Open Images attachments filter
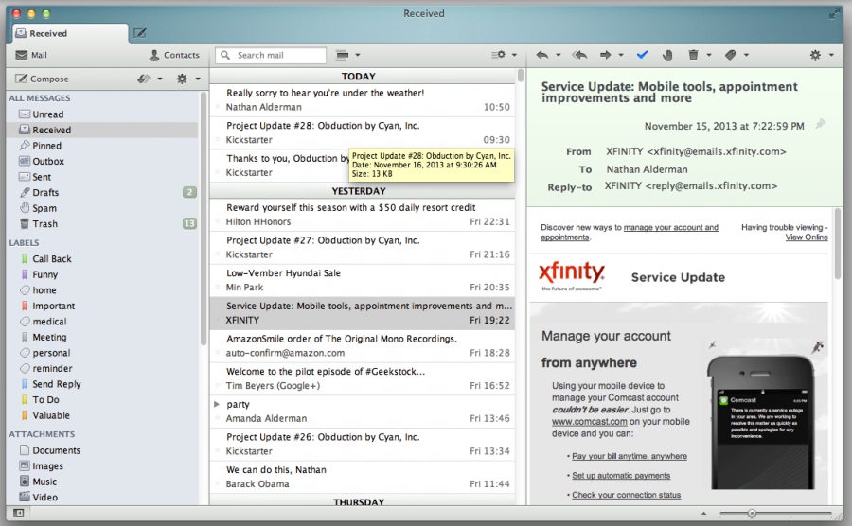Image resolution: width=852 pixels, height=526 pixels. (x=103, y=465)
